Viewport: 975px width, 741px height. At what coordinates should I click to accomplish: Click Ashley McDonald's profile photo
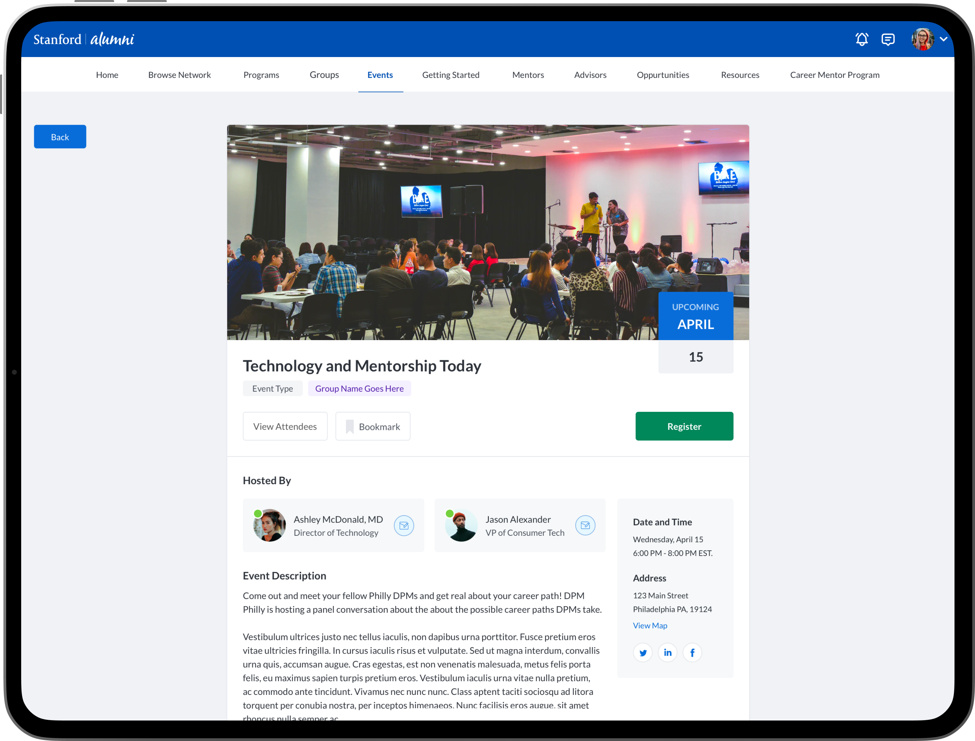(x=270, y=525)
